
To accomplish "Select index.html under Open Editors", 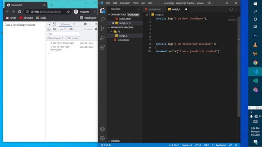I will (x=125, y=19).
